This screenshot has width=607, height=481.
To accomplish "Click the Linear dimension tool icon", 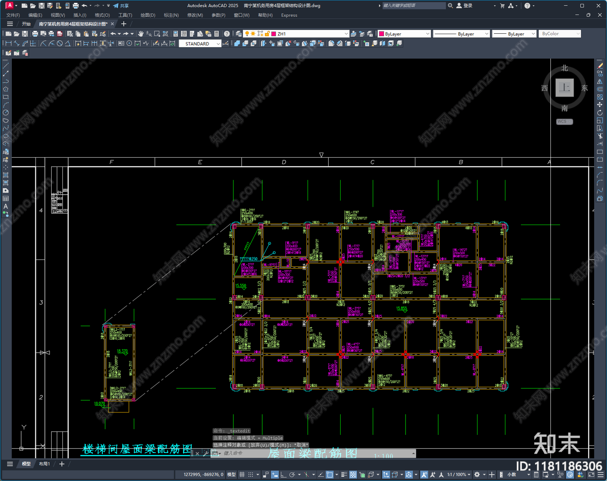I will point(8,44).
